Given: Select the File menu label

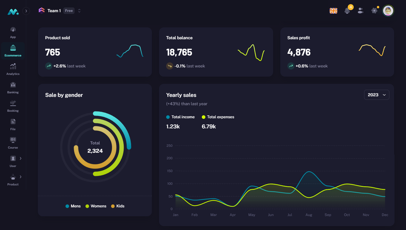Looking at the screenshot, I should pos(13,129).
